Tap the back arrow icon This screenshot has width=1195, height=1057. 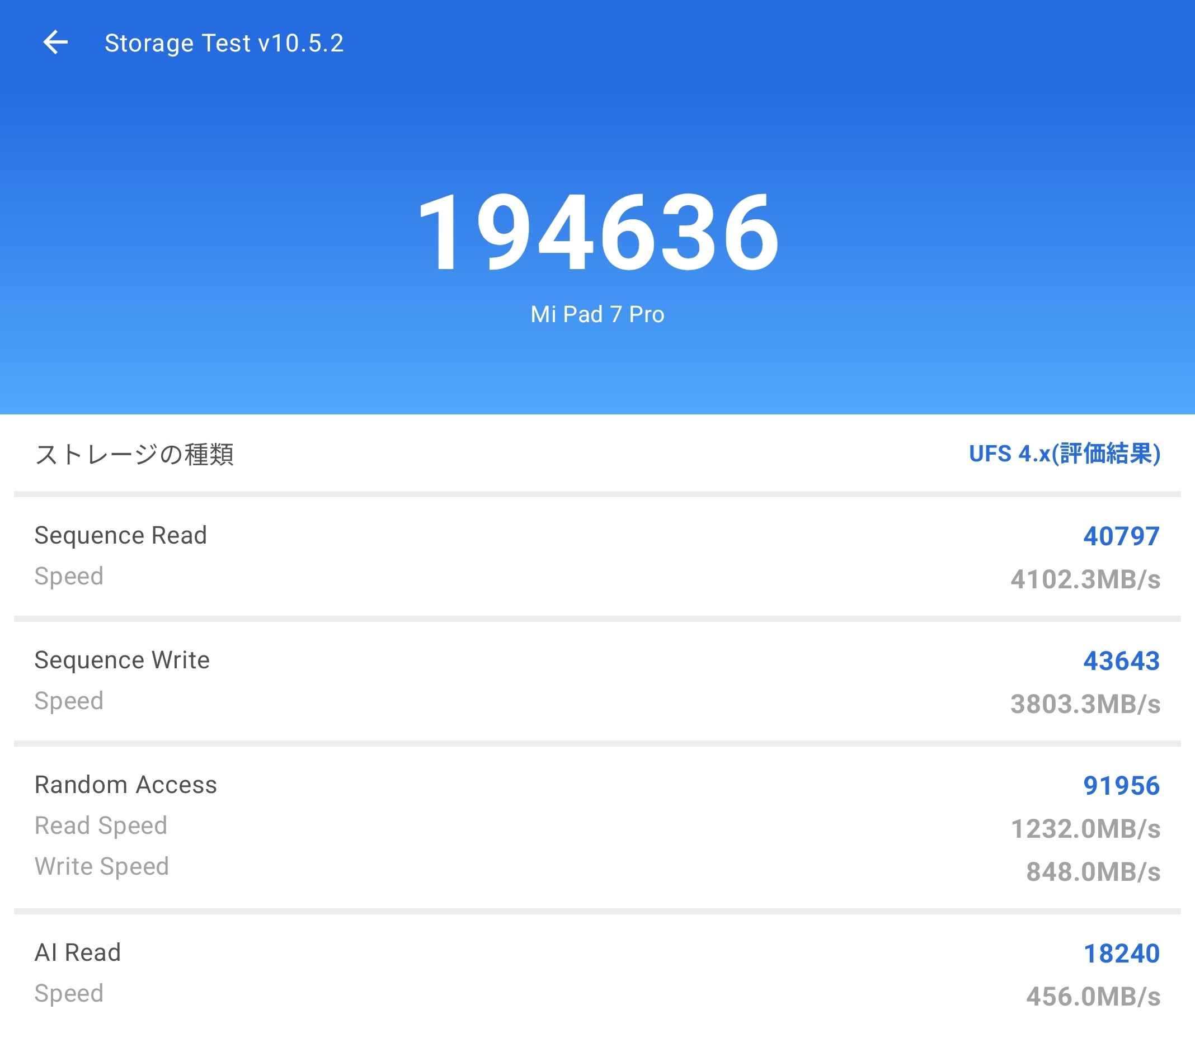[55, 43]
